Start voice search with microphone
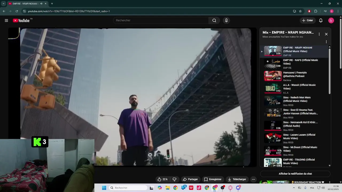Viewport: 342px width, 192px height. click(x=226, y=21)
